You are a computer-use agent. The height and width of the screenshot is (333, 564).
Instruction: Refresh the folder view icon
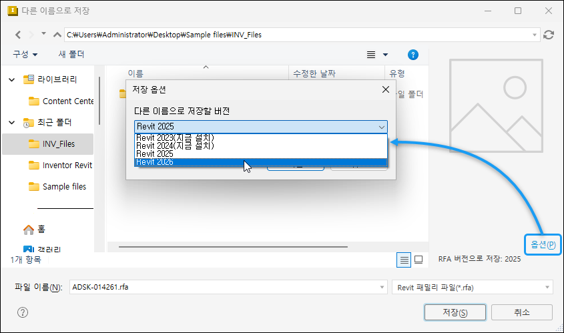(549, 35)
